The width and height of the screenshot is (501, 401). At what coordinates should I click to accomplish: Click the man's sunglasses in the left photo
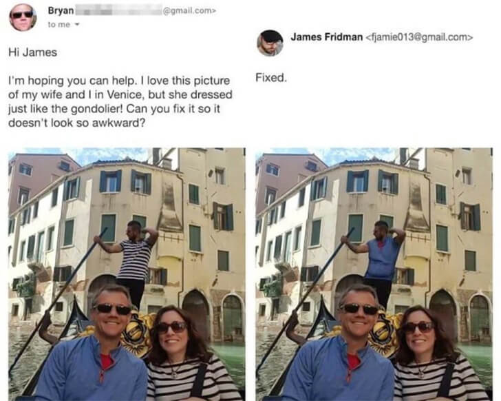pos(111,309)
